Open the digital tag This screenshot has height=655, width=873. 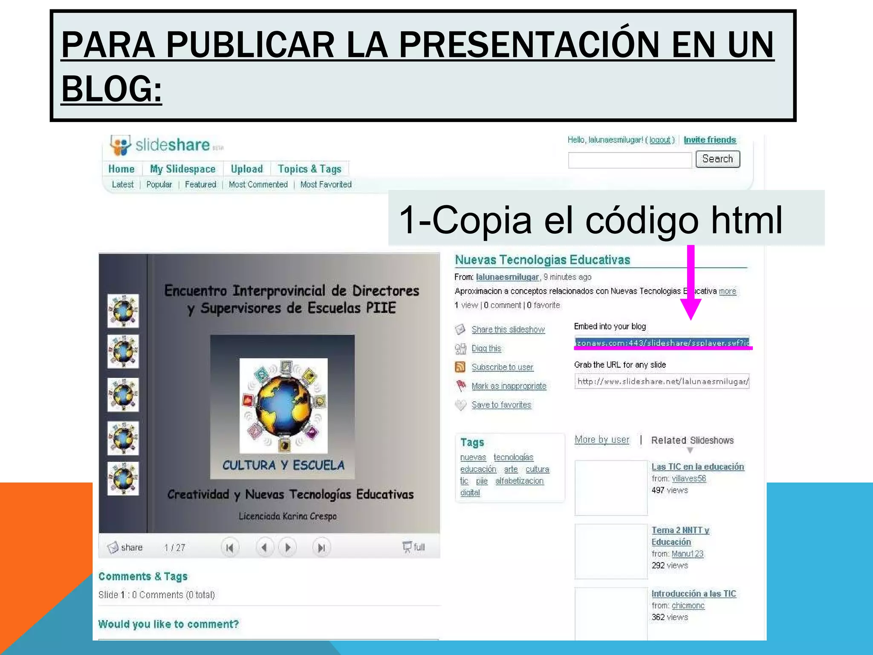pyautogui.click(x=470, y=493)
